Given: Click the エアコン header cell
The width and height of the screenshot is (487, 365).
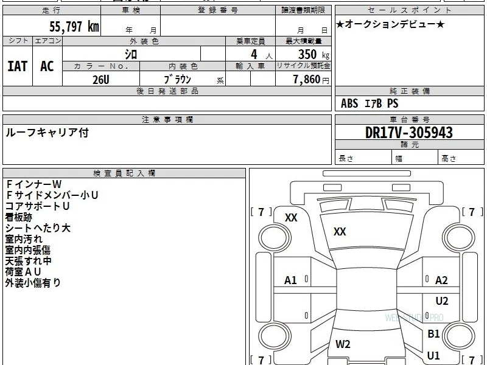Looking at the screenshot, I should click(x=47, y=41).
